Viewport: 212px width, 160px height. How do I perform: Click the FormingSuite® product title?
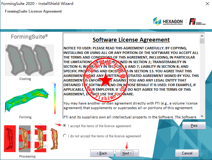(x=29, y=37)
